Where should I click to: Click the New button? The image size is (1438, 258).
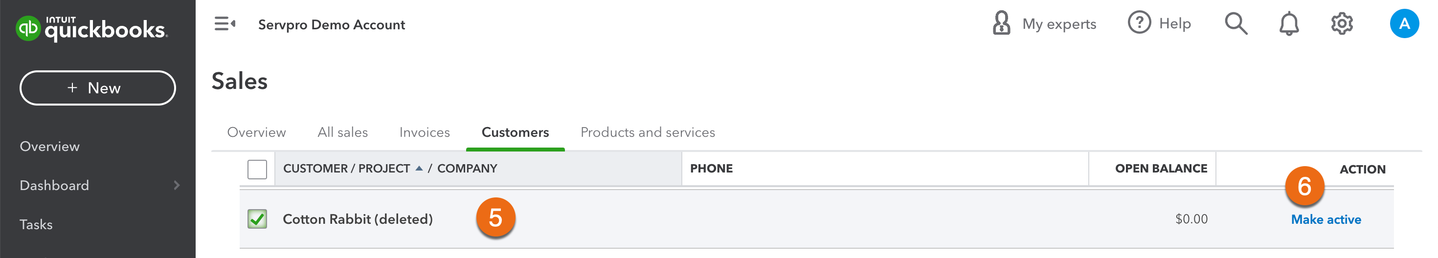point(98,88)
